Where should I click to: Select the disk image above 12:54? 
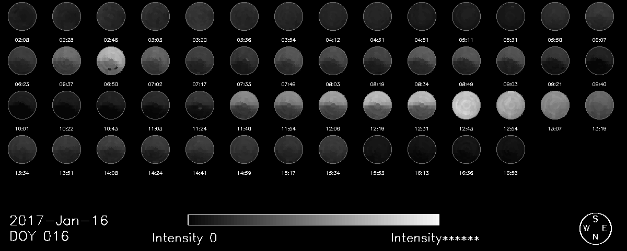(510, 105)
